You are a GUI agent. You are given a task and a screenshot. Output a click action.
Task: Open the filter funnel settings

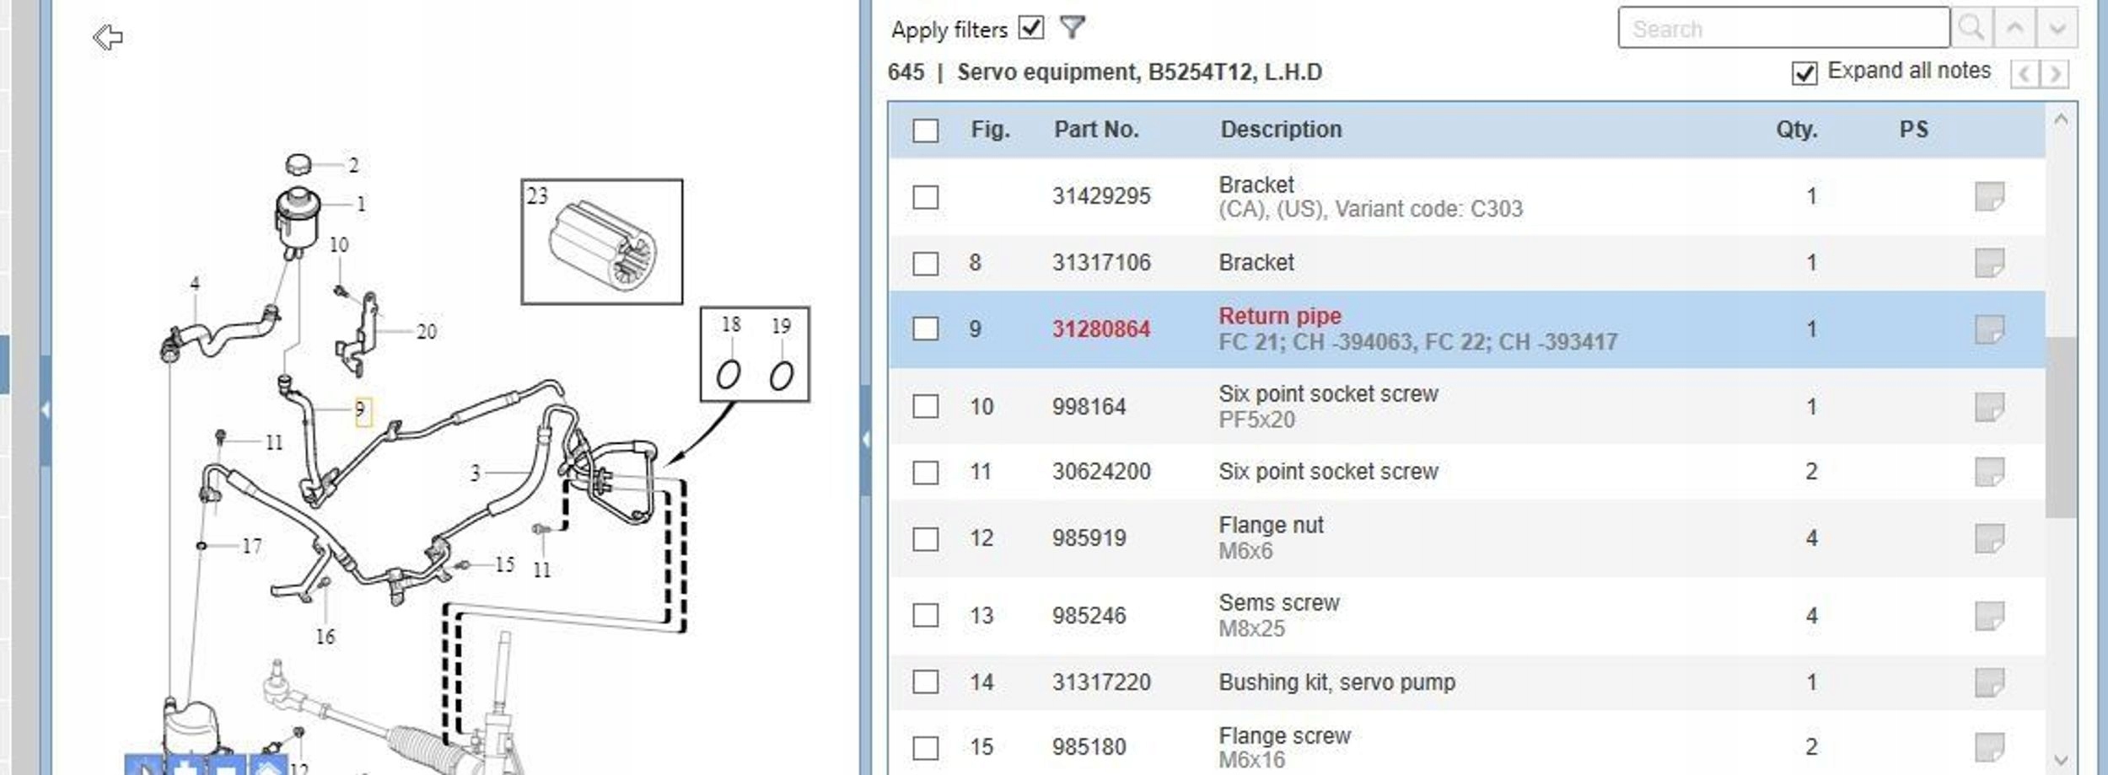click(1072, 28)
